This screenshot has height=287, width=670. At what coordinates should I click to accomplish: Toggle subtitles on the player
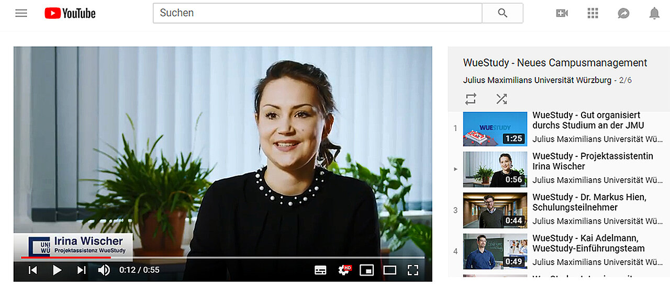(x=320, y=270)
